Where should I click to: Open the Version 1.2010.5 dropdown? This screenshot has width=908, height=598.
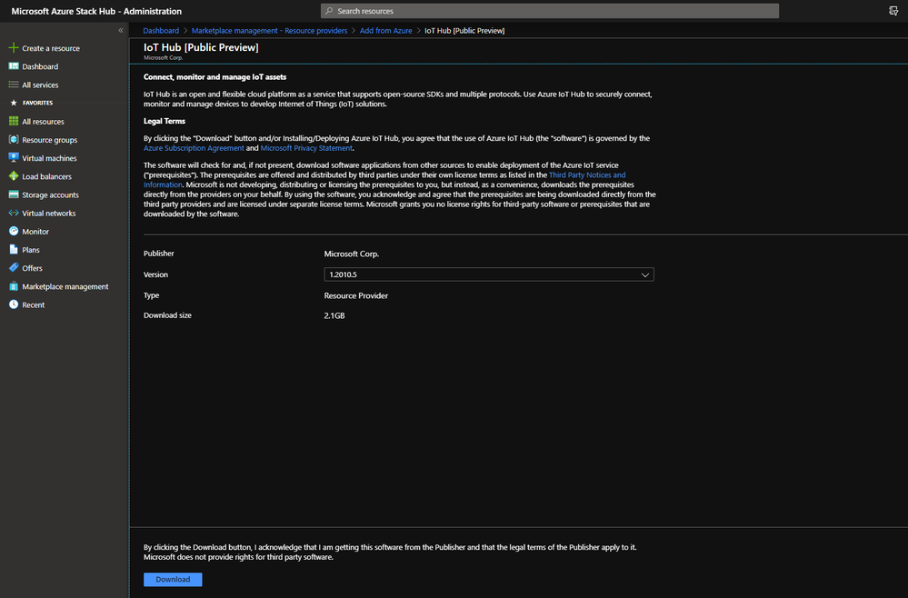coord(489,274)
